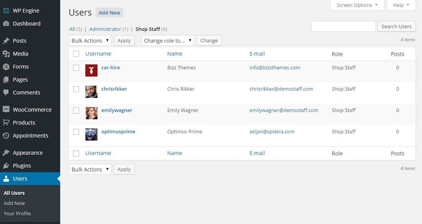422x224 pixels.
Task: Click the Posts pushpin icon
Action: coord(6,41)
